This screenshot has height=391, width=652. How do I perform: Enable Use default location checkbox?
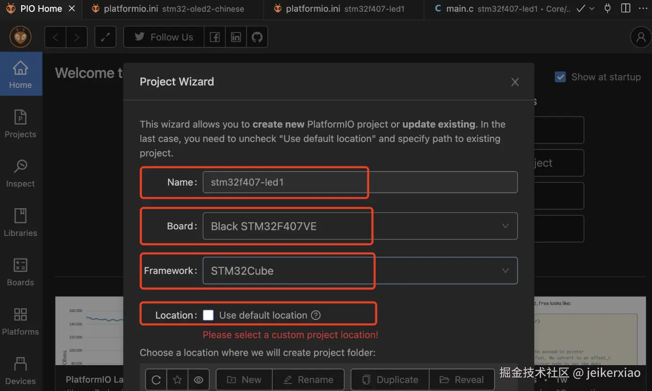click(x=208, y=315)
